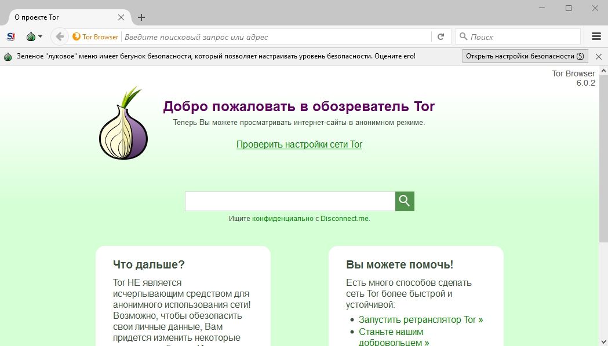608x346 pixels.
Task: Open the Disconnect.me link
Action: (344, 219)
